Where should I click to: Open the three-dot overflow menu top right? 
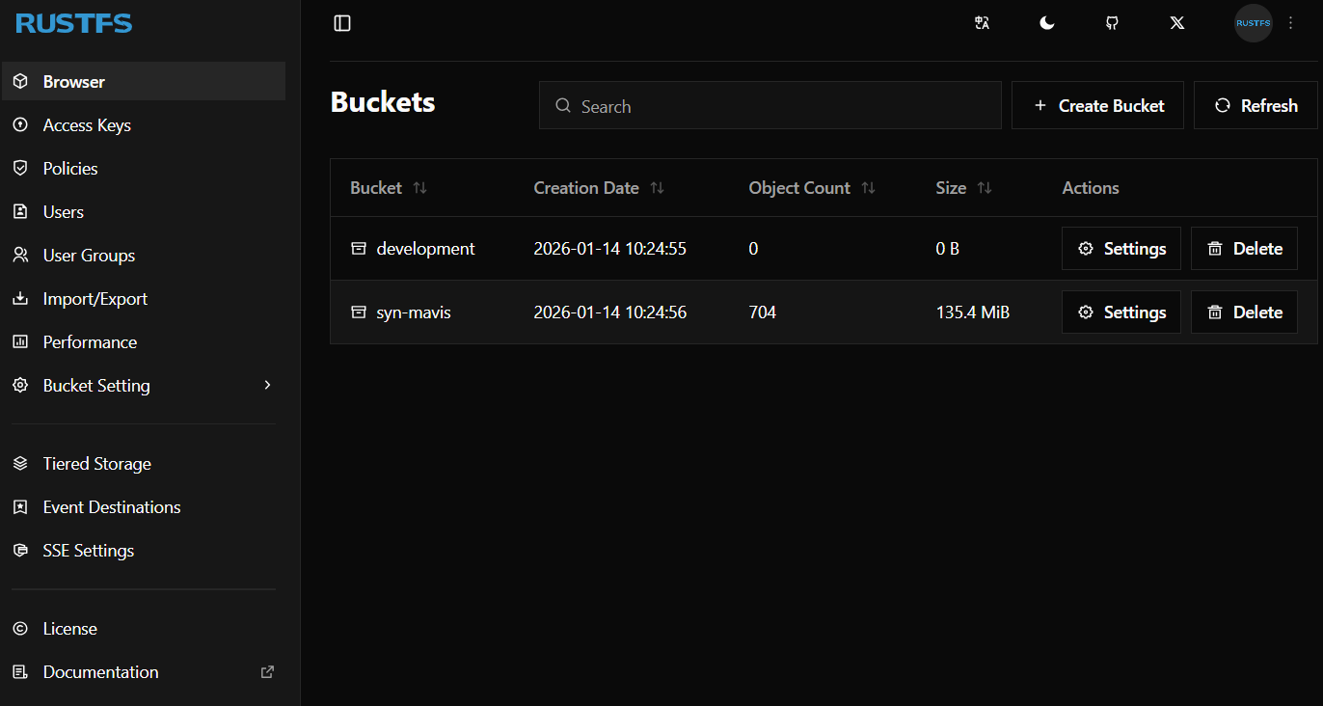pyautogui.click(x=1290, y=22)
